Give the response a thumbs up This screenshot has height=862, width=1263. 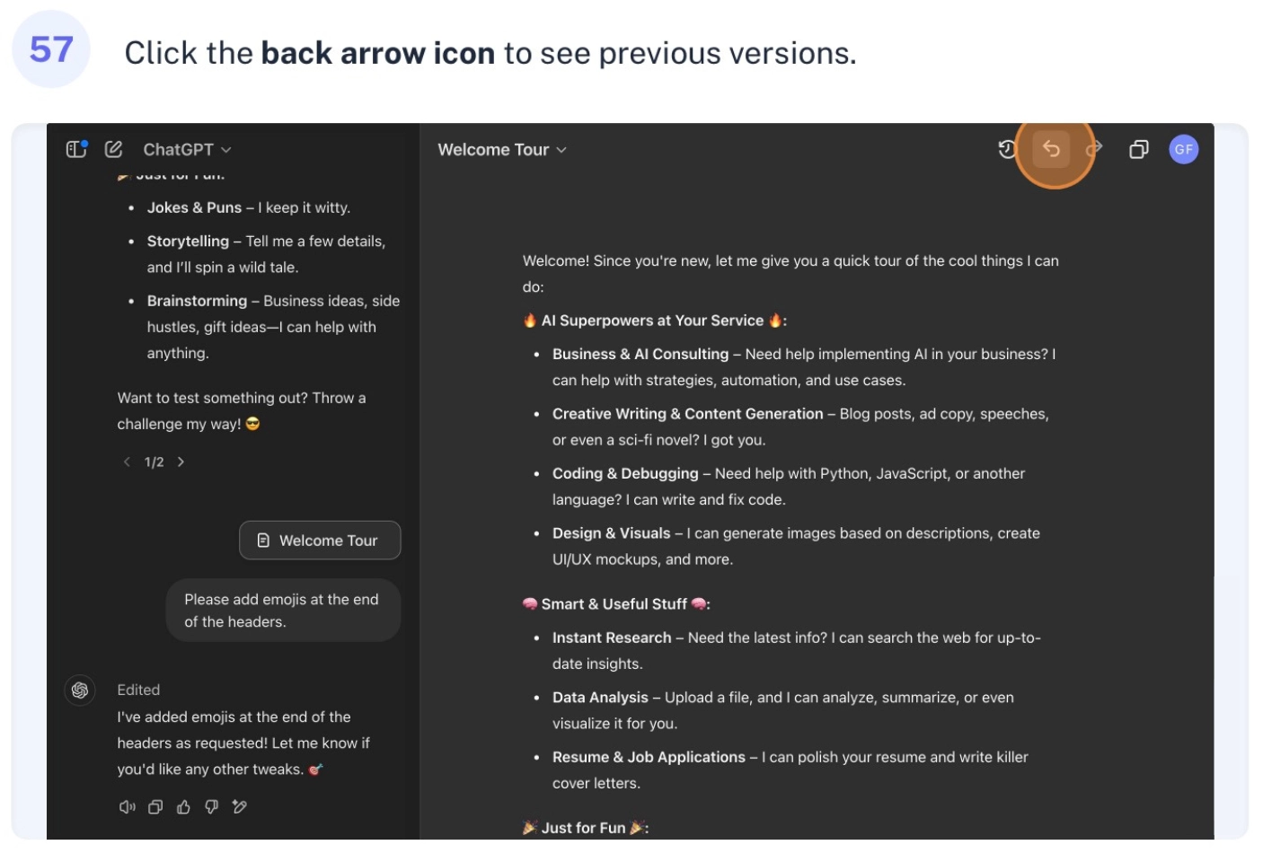183,806
